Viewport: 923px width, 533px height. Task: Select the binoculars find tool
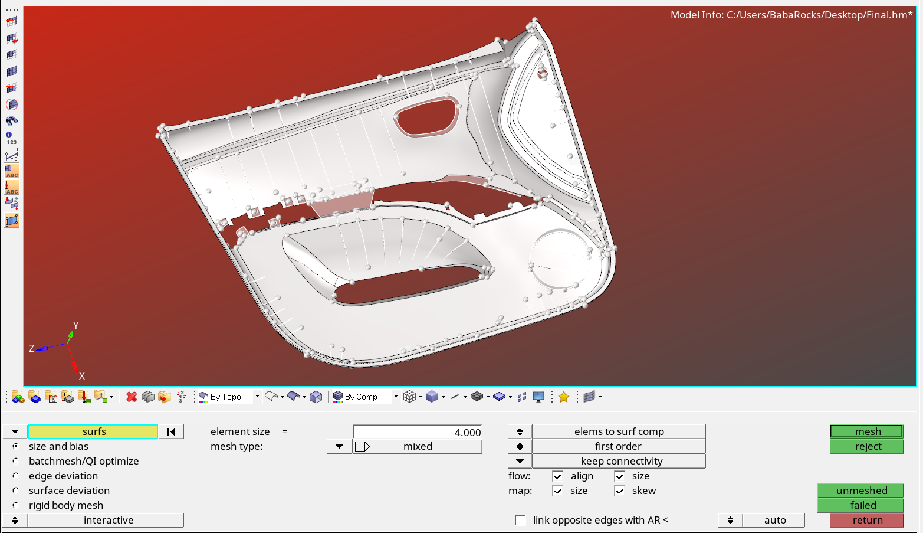[11, 120]
